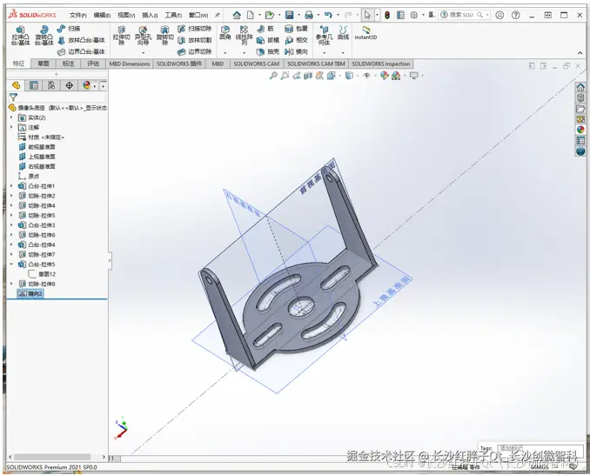590x475 pixels.
Task: Open DimXpertManager crosshair tab
Action: tap(70, 85)
